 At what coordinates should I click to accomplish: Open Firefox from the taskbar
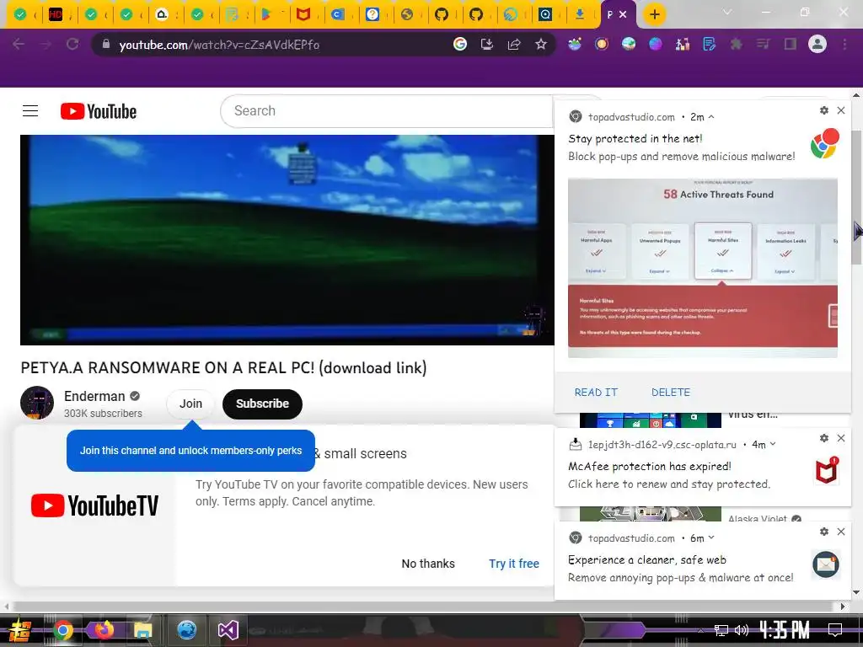coord(104,630)
